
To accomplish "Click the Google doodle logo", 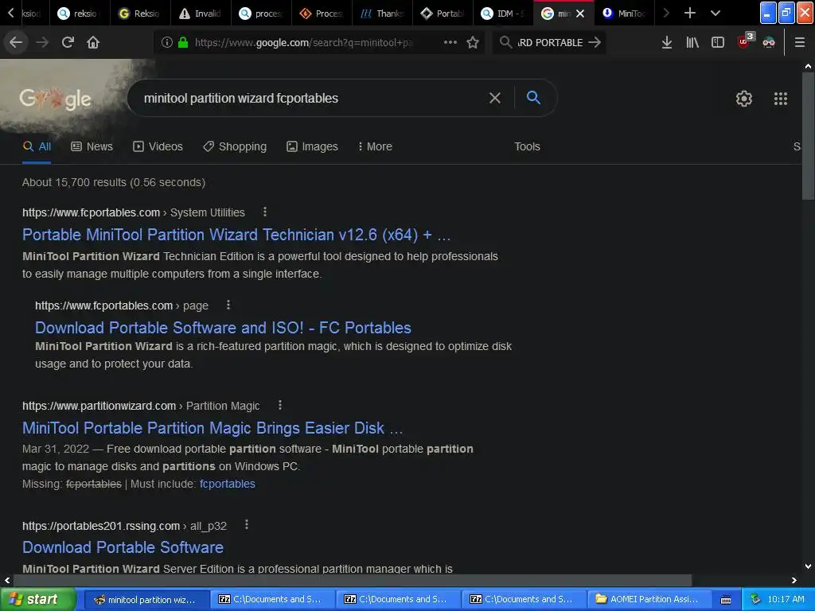I will pyautogui.click(x=55, y=98).
